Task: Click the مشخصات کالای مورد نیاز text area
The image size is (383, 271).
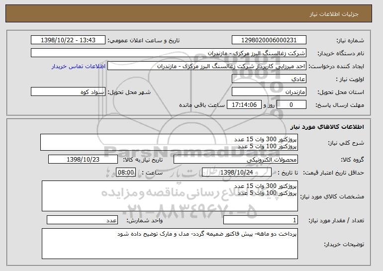Action: click(170, 196)
